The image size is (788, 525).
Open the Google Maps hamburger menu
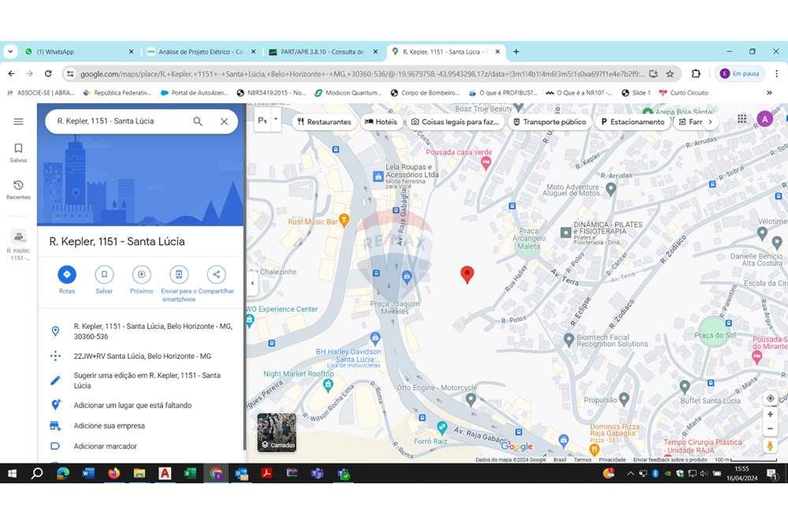pos(18,121)
